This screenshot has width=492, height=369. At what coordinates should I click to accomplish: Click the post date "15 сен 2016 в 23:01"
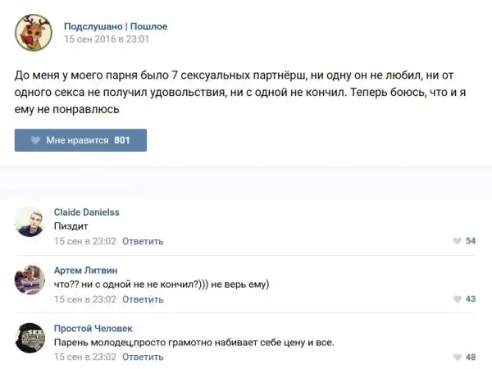pyautogui.click(x=107, y=39)
